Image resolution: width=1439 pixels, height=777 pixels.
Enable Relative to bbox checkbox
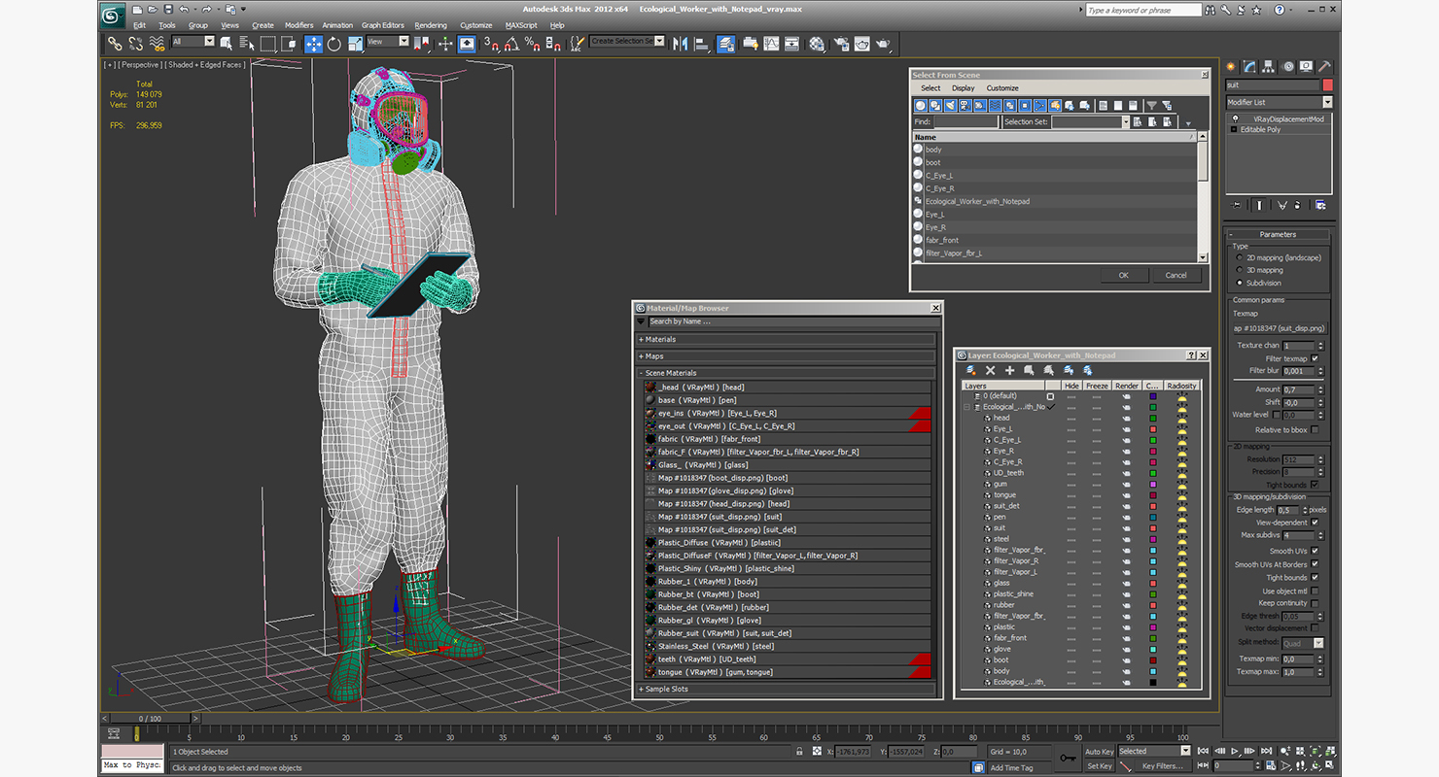(x=1315, y=429)
